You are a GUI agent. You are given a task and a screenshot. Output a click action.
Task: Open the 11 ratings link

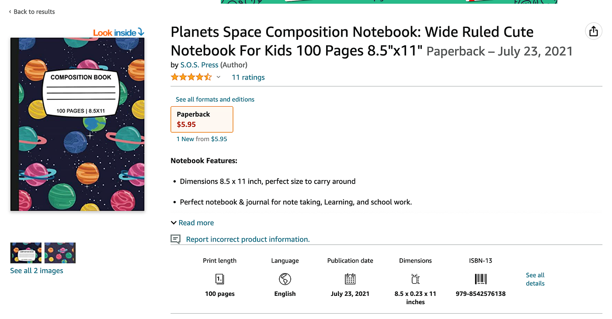(248, 77)
